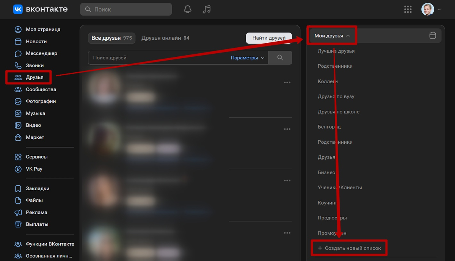
Task: Click the Музыка sidebar icon
Action: pyautogui.click(x=18, y=113)
